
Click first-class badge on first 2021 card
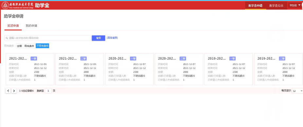click(34, 58)
